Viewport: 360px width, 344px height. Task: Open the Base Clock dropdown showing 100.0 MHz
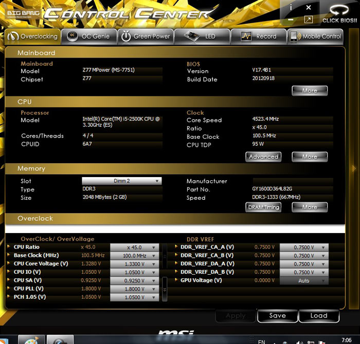pos(135,256)
